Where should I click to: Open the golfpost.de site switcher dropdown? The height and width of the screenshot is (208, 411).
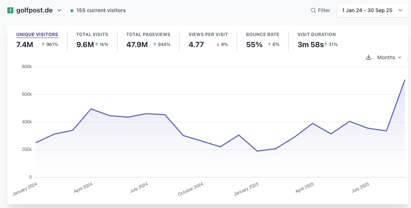[59, 10]
